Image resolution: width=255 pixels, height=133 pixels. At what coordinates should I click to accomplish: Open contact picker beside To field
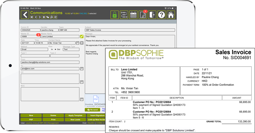click(x=82, y=69)
